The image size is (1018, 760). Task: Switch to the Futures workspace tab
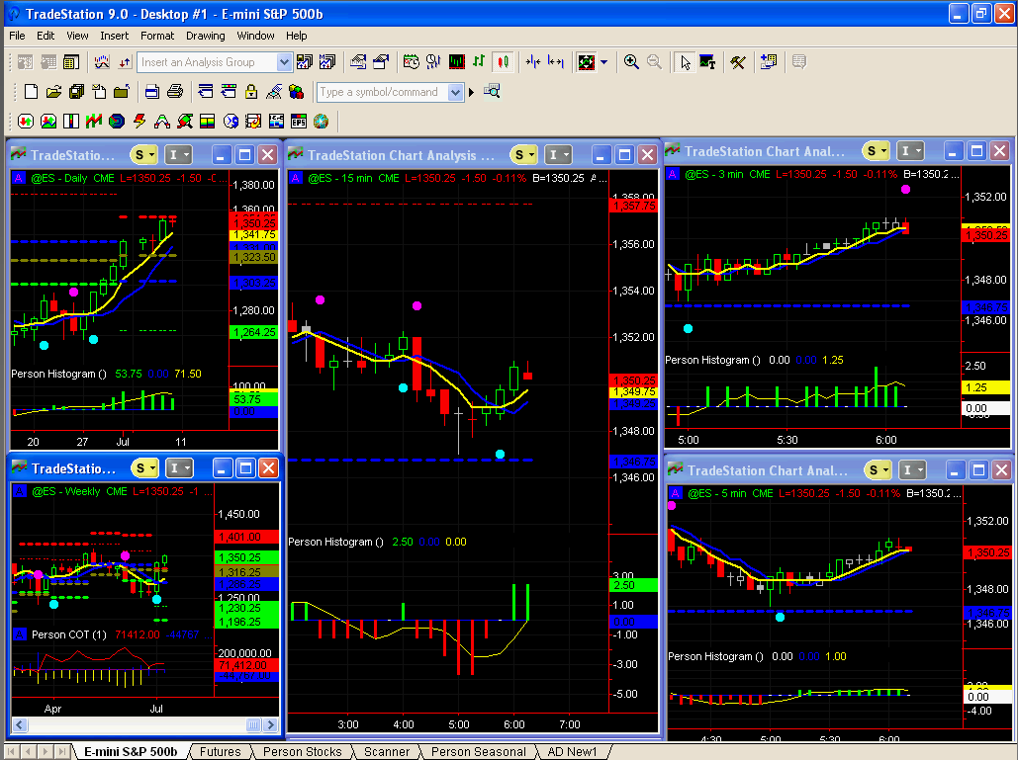coord(220,751)
